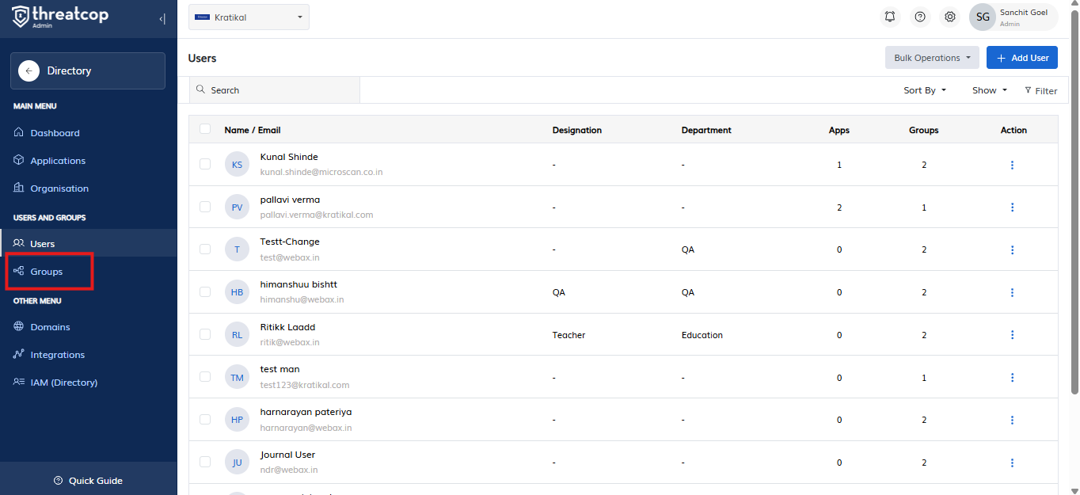Open the settings gear icon
The width and height of the screenshot is (1080, 495).
click(950, 17)
